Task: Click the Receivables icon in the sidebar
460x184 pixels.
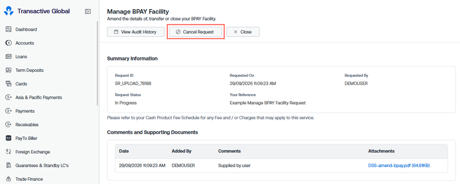Action: click(x=8, y=124)
